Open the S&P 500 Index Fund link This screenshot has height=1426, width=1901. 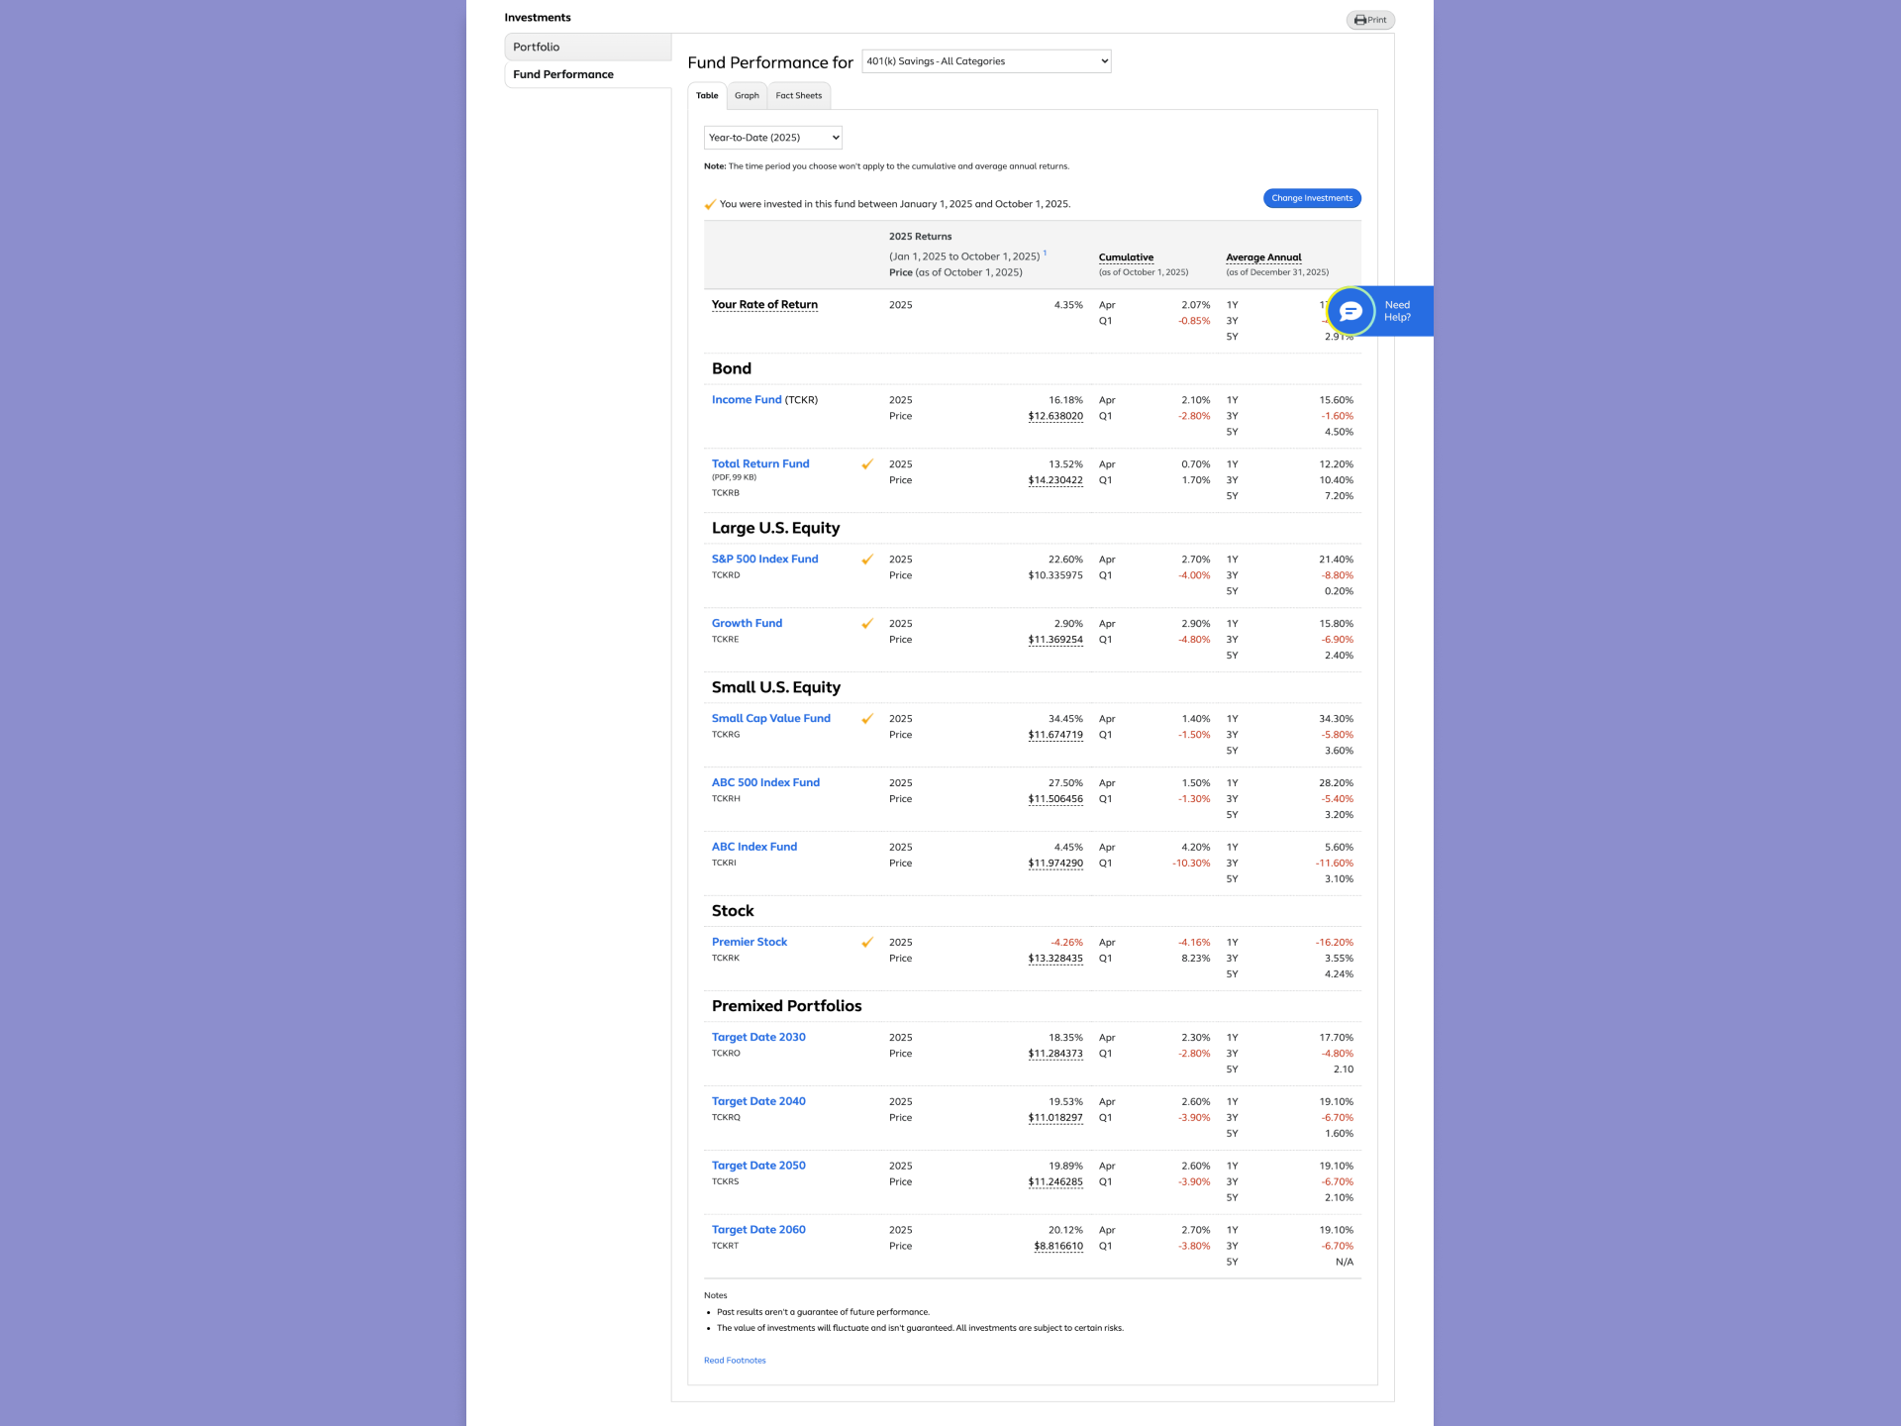[x=764, y=560]
